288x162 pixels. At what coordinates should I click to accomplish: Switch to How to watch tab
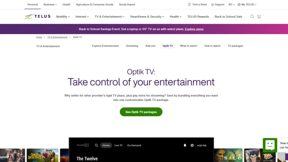coord(212,46)
